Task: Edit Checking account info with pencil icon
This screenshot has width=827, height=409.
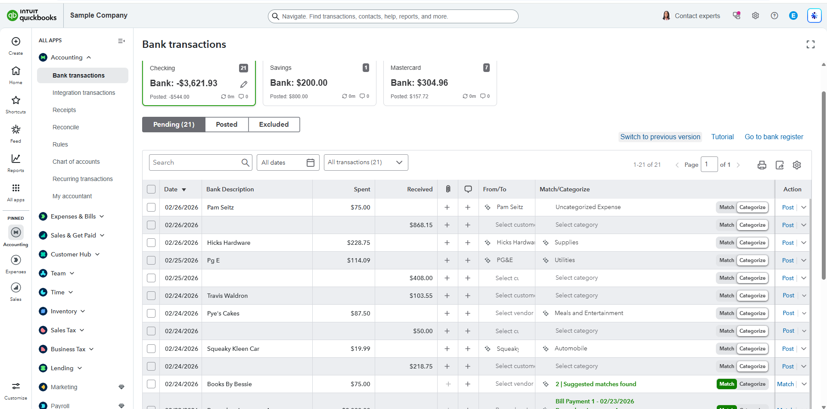Action: [244, 84]
